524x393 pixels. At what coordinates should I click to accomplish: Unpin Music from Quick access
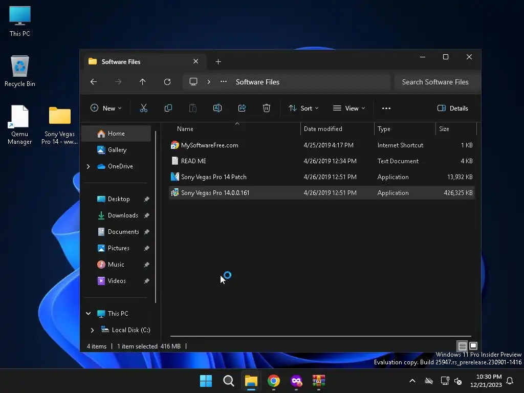(x=146, y=265)
